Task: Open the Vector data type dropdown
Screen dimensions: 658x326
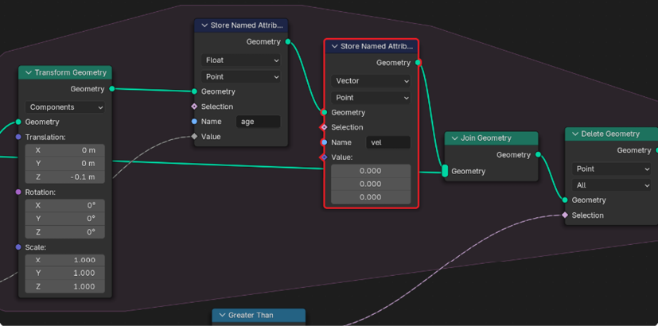Action: tap(371, 81)
